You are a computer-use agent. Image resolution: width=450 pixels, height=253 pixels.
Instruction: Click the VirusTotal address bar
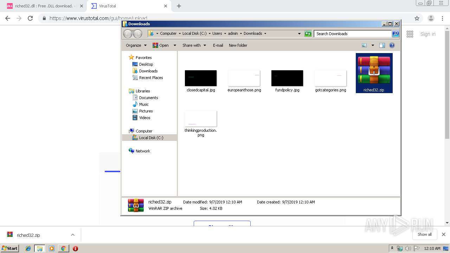point(225,18)
